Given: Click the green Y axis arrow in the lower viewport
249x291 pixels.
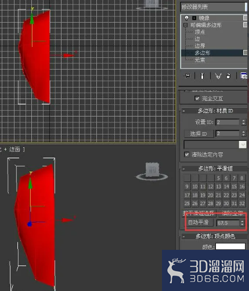Looking at the screenshot, I should click(30, 184).
